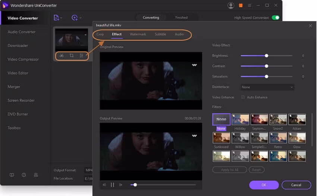Open the effects settings icon under thumbnail
This screenshot has height=196, width=317.
point(81,56)
